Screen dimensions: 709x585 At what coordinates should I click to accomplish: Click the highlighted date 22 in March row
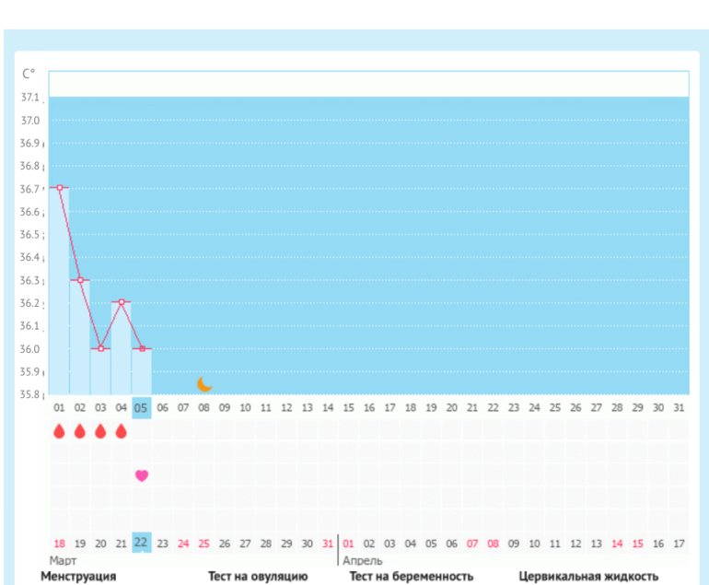[141, 543]
